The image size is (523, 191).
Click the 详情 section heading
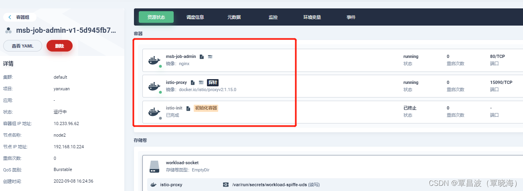(x=8, y=64)
